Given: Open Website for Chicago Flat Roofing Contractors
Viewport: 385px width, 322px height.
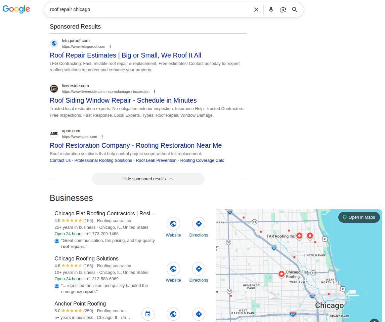Looking at the screenshot, I should click(173, 227).
